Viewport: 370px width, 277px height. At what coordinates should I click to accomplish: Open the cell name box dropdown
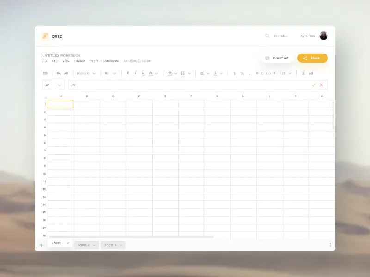click(59, 85)
